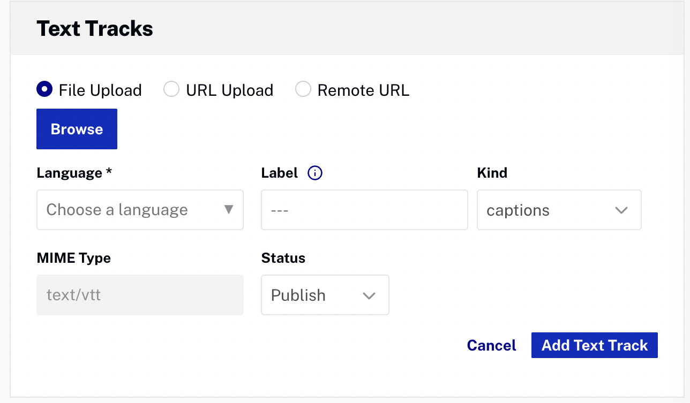Click the Status field label
This screenshot has height=403, width=690.
pyautogui.click(x=283, y=258)
